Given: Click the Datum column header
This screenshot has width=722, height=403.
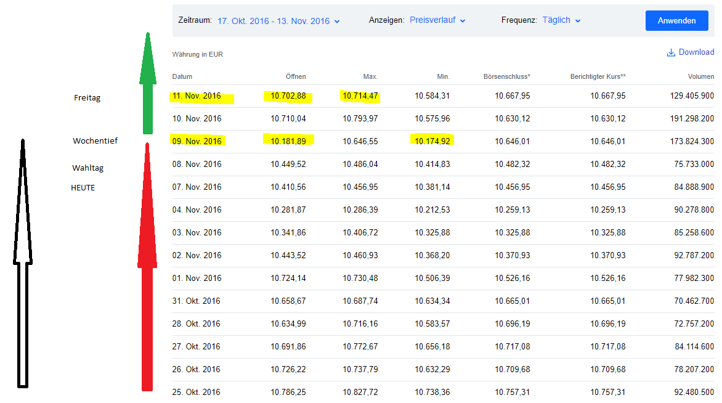Looking at the screenshot, I should point(182,76).
